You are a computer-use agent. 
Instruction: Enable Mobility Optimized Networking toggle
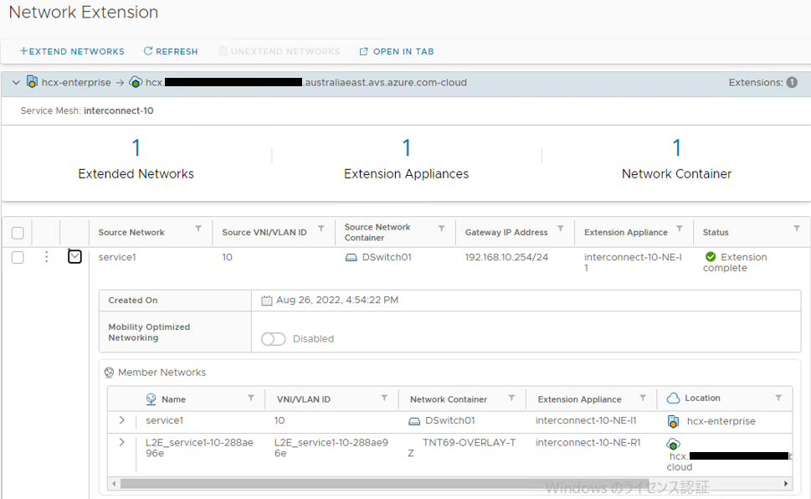273,339
